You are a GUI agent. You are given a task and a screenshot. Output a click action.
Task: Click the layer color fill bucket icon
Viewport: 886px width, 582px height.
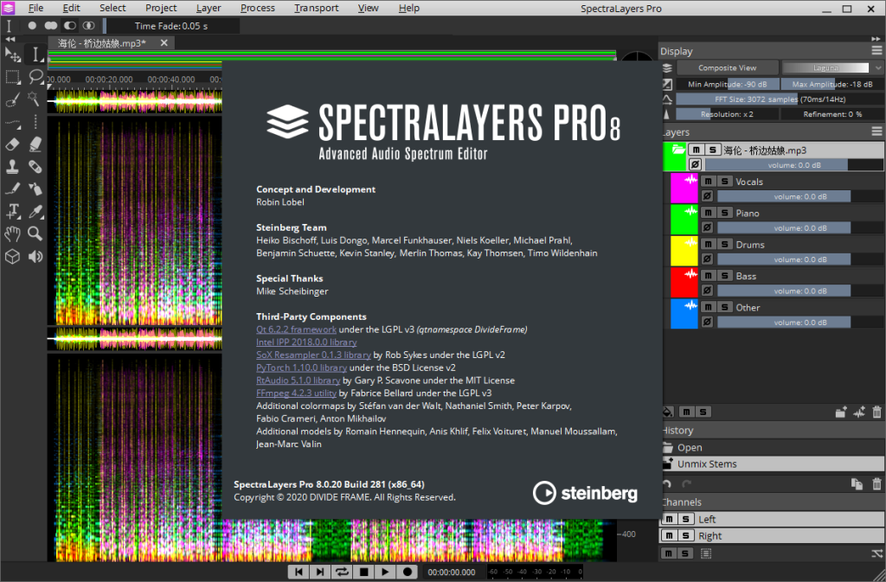(668, 413)
